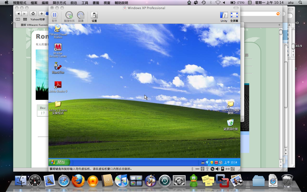
Task: Open the 前往 menu
Action: click(74, 3)
